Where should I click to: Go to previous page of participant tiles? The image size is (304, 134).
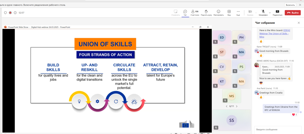tap(227, 106)
